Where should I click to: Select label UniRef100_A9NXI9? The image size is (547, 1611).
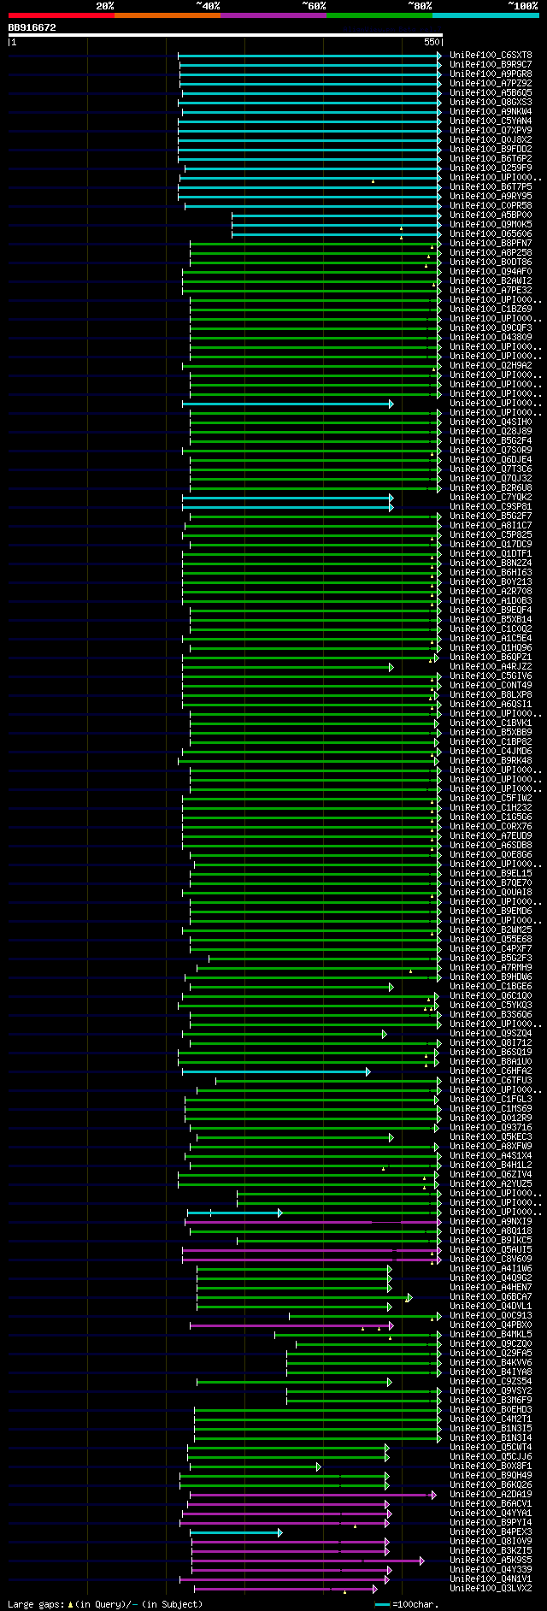[x=491, y=1221]
